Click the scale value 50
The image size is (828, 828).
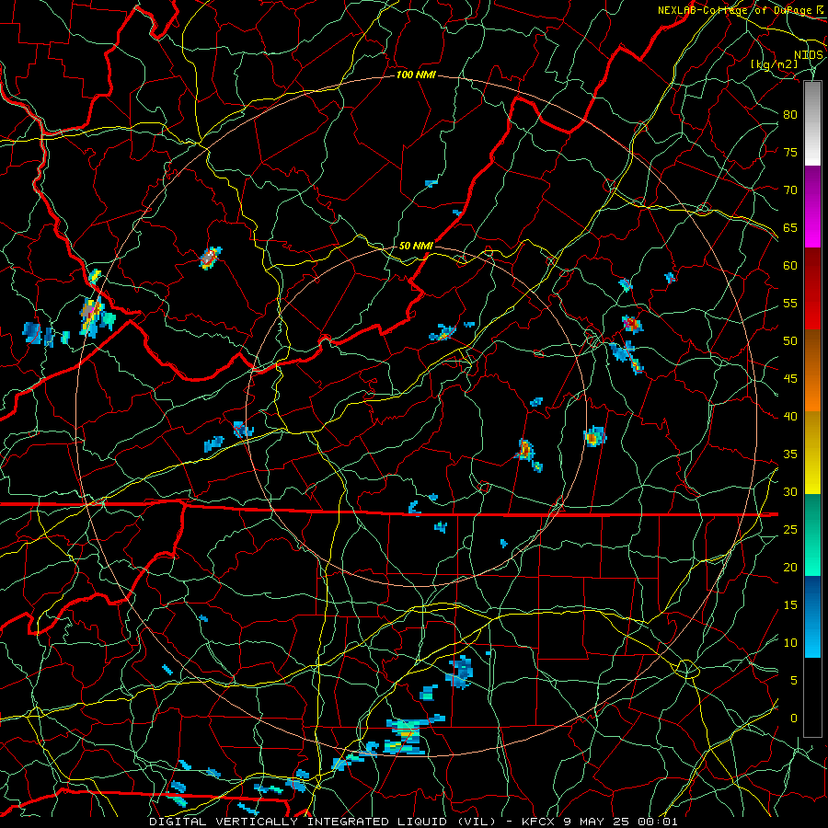790,341
